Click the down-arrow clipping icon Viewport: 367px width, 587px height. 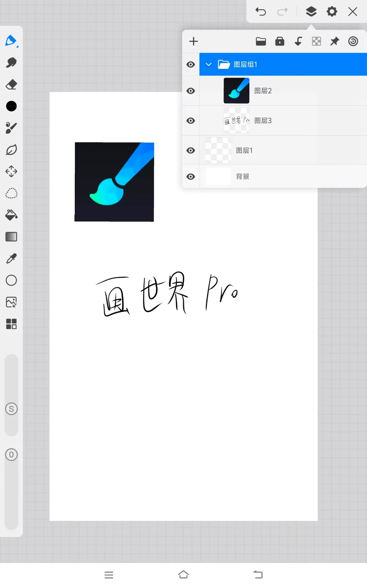(x=298, y=41)
